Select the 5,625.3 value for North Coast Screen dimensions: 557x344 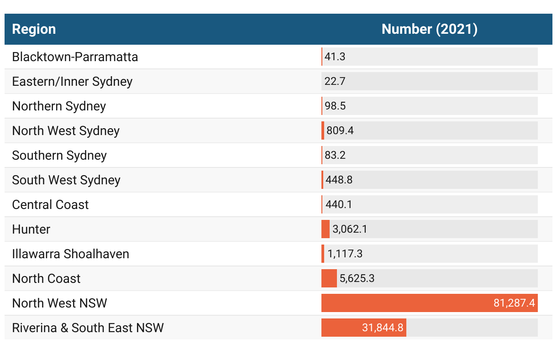click(357, 279)
